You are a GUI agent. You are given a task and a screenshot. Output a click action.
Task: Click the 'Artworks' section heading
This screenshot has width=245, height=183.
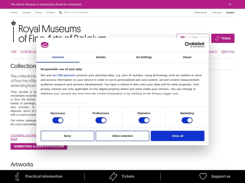click(x=22, y=164)
